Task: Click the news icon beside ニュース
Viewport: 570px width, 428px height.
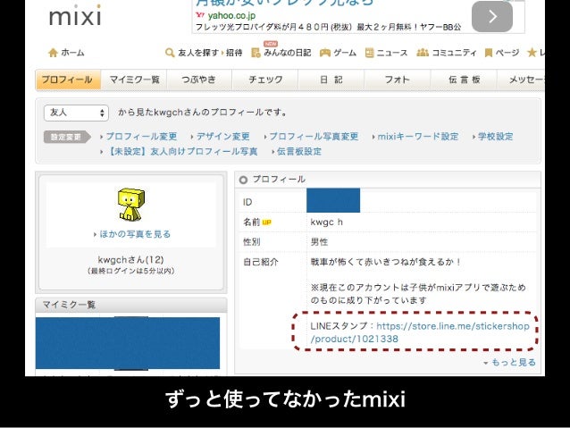Action: coord(369,53)
